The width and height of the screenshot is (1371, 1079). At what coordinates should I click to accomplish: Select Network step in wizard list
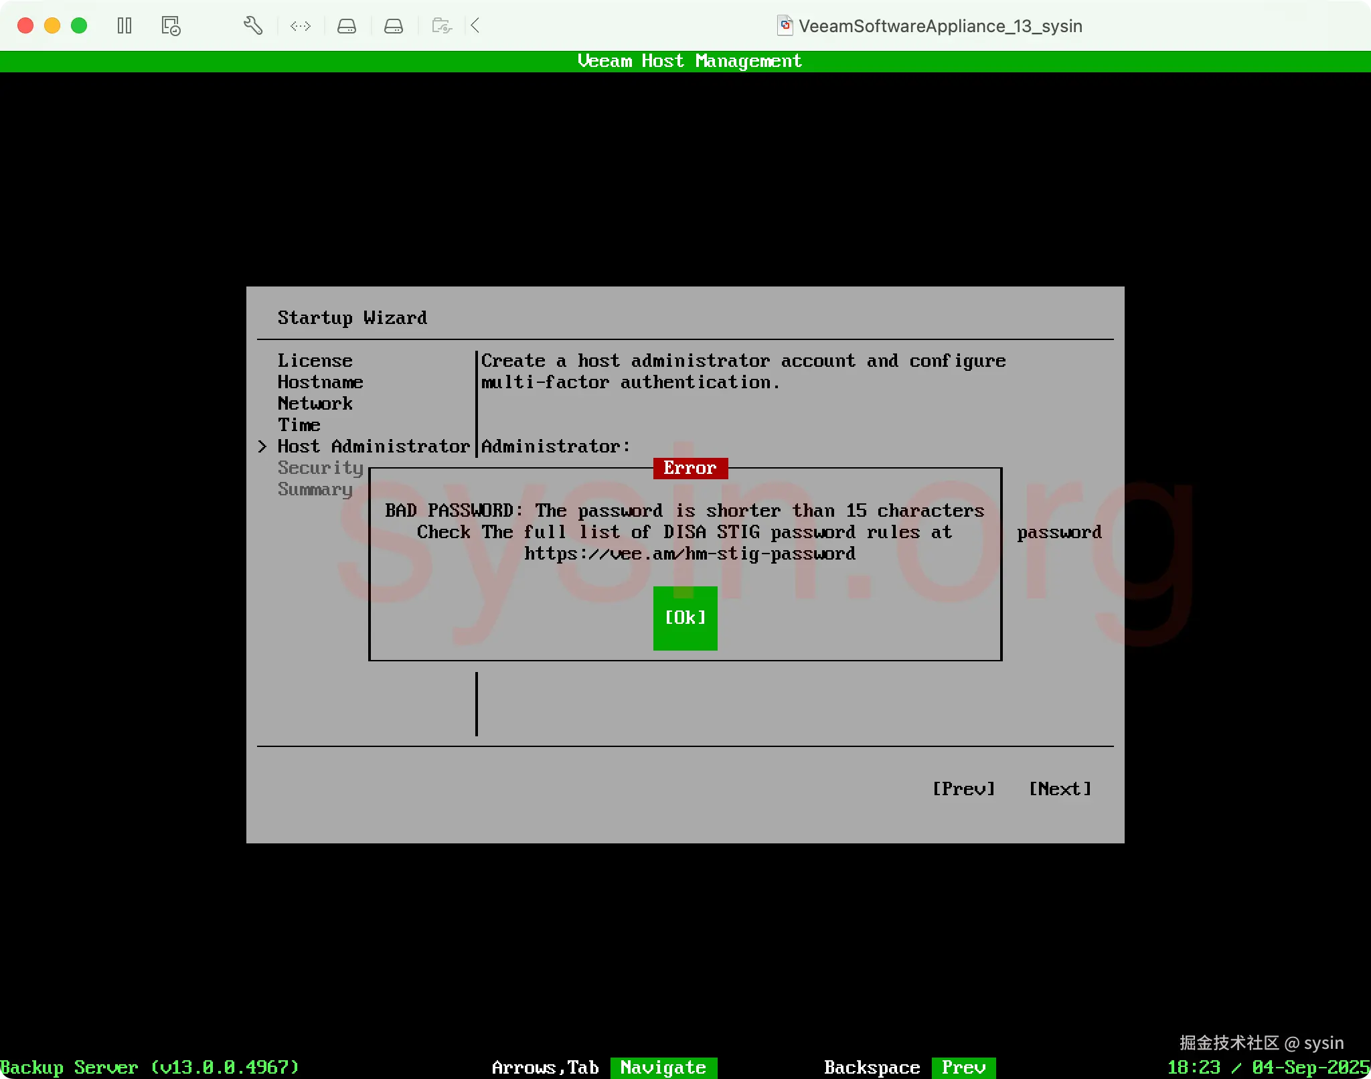[x=315, y=404]
